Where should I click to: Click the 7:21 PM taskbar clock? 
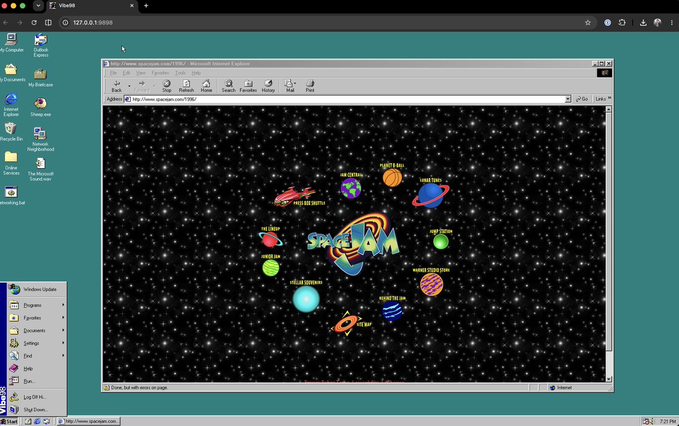[x=668, y=421]
